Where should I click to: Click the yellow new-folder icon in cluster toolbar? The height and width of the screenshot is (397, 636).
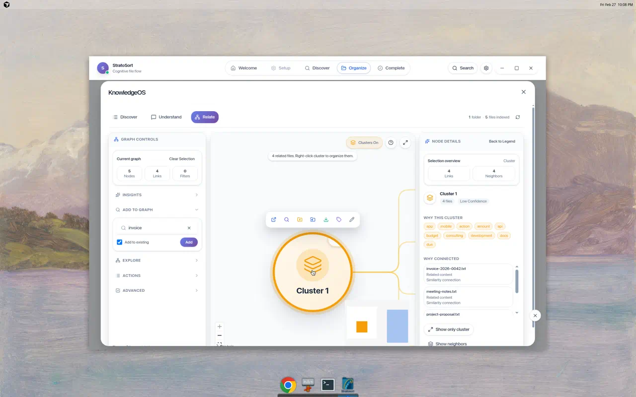(300, 219)
